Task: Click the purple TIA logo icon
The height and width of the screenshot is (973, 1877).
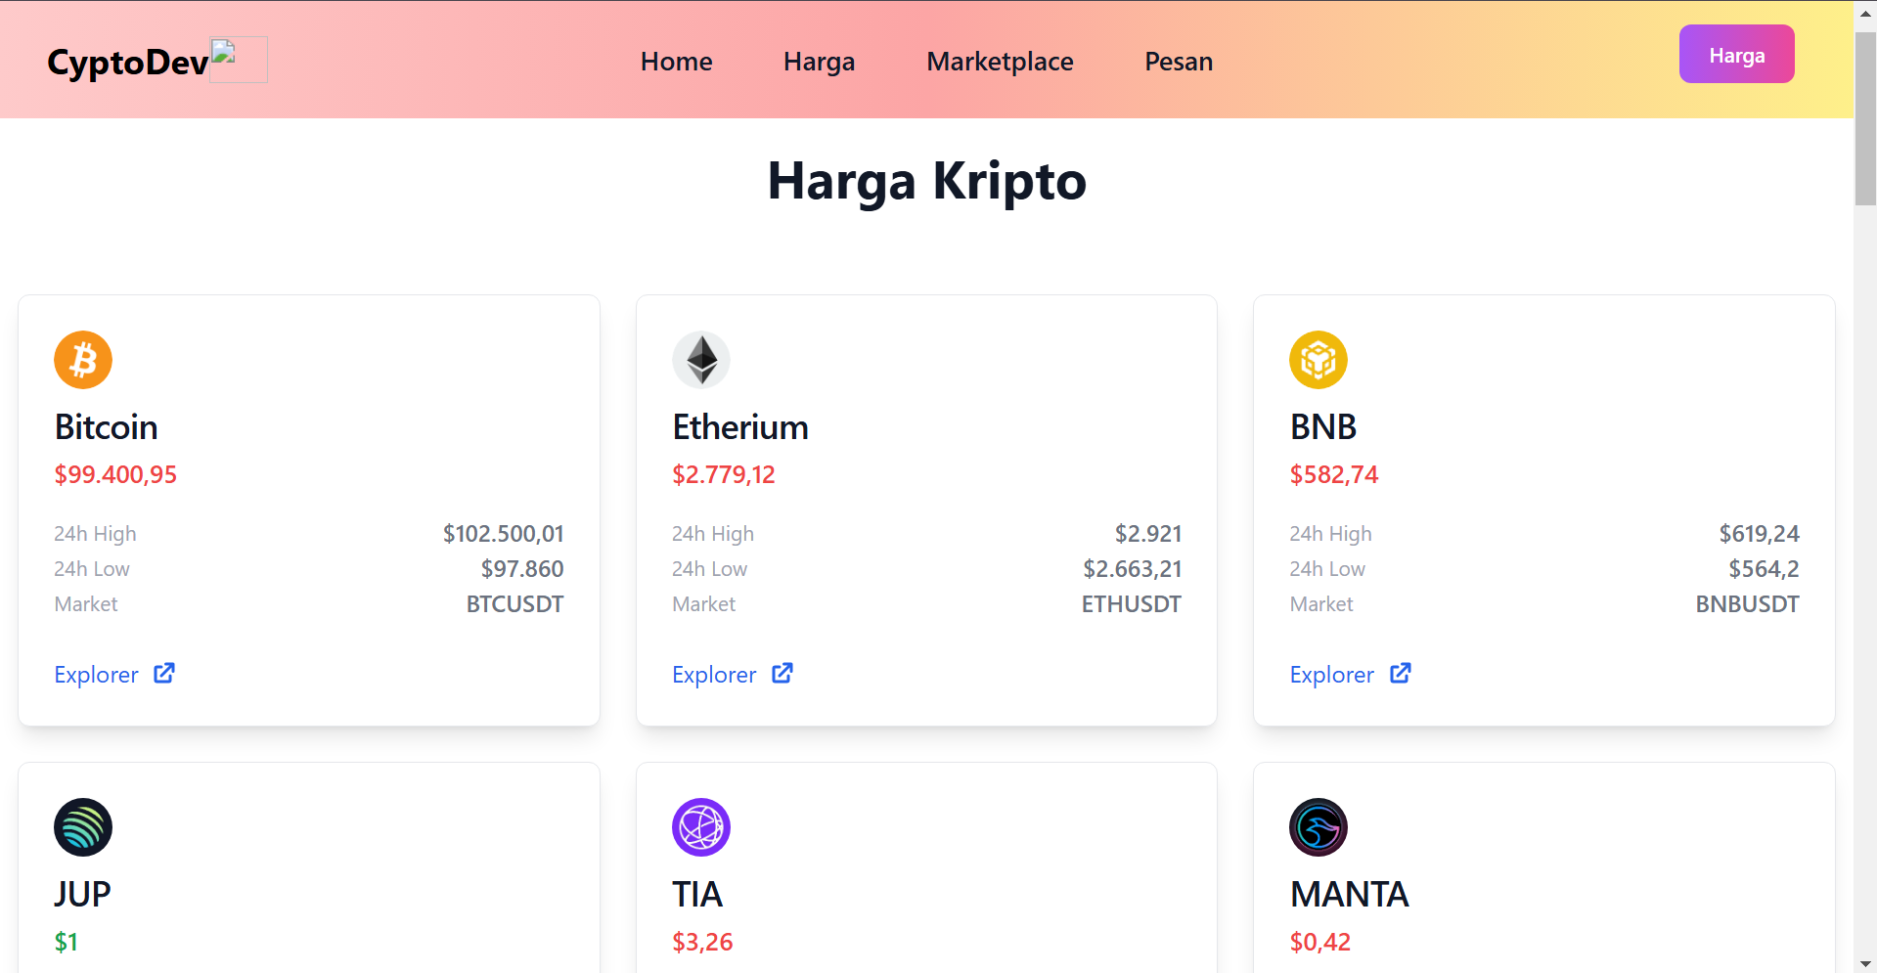Action: point(701,827)
